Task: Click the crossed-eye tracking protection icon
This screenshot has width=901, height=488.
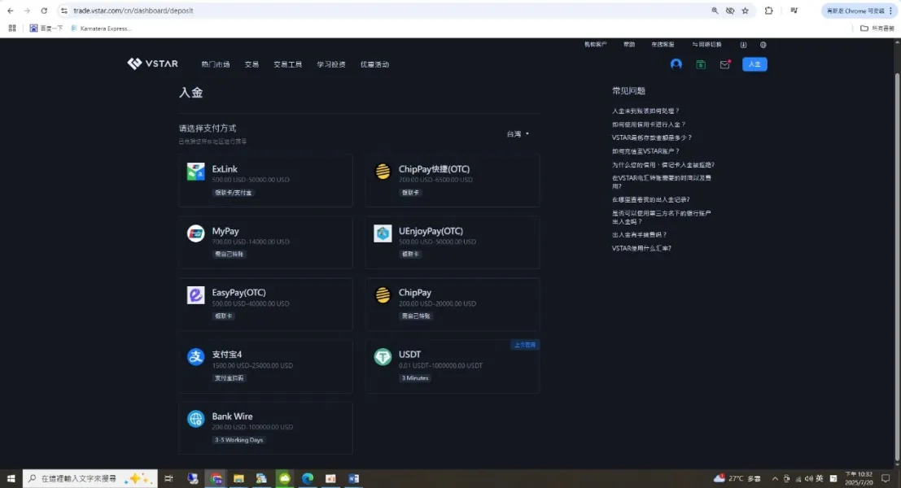Action: point(730,11)
